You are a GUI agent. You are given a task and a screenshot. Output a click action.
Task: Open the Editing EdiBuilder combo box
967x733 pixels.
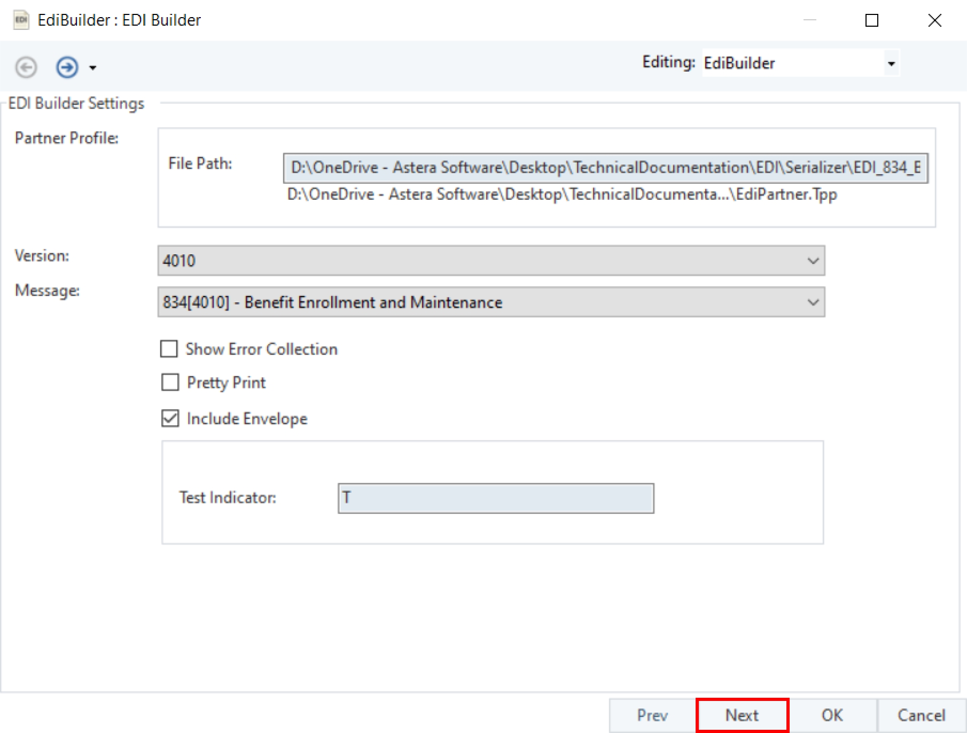click(891, 64)
